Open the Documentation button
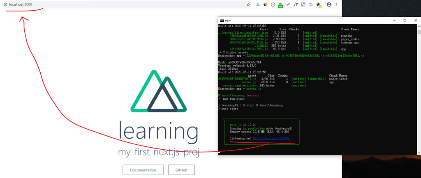Viewport: 421px width, 178px height. [143, 170]
